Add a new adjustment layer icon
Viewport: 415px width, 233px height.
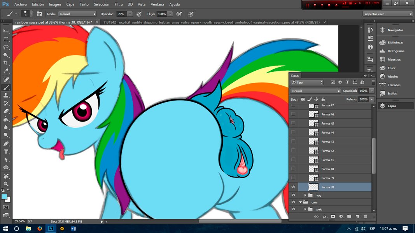click(341, 217)
